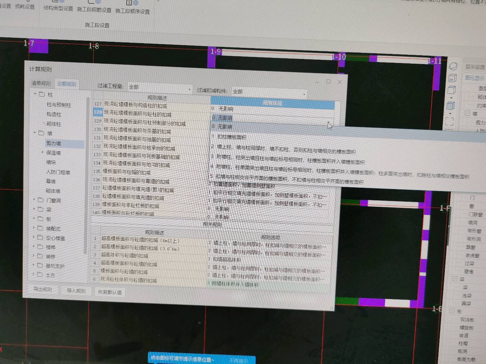Expand the 基坑支护 folder
The image size is (486, 364).
coord(33,265)
